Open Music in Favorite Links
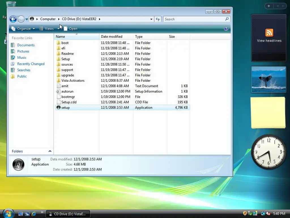The width and height of the screenshot is (290, 218). pyautogui.click(x=22, y=58)
